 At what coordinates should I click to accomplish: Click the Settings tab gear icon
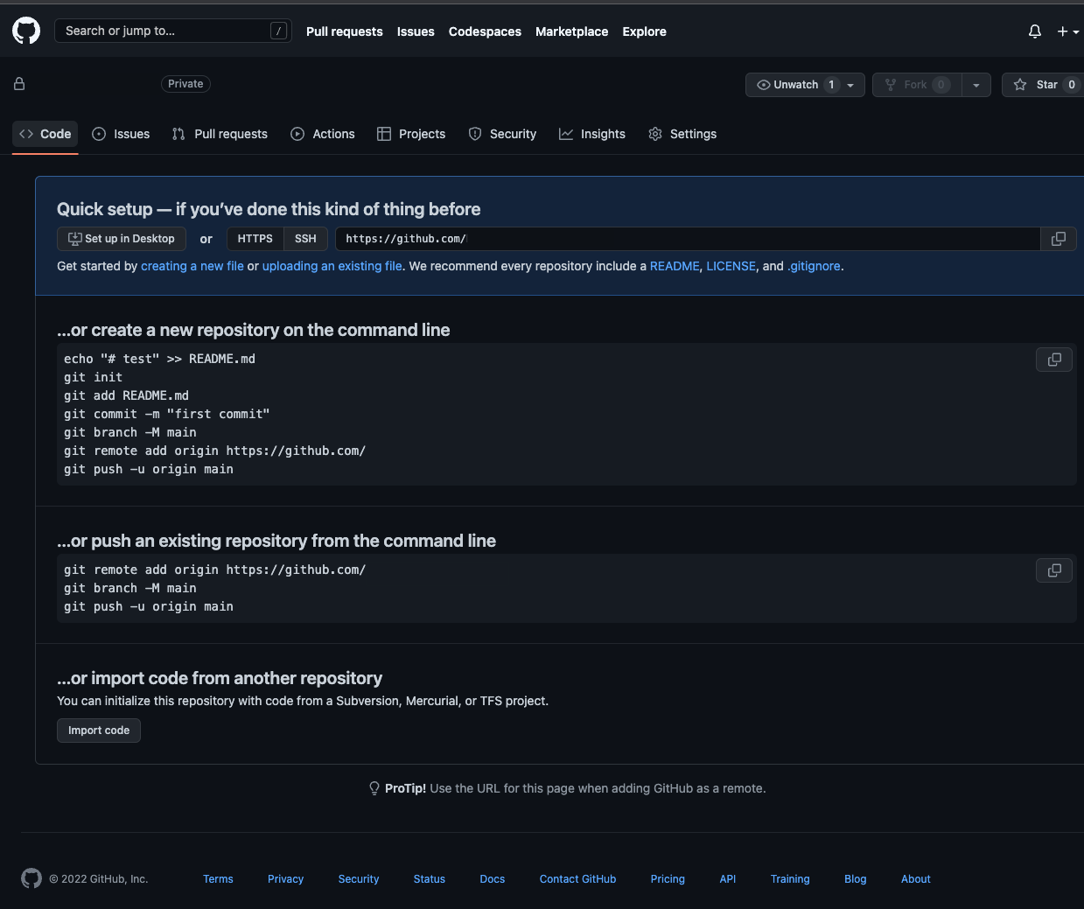pos(655,134)
